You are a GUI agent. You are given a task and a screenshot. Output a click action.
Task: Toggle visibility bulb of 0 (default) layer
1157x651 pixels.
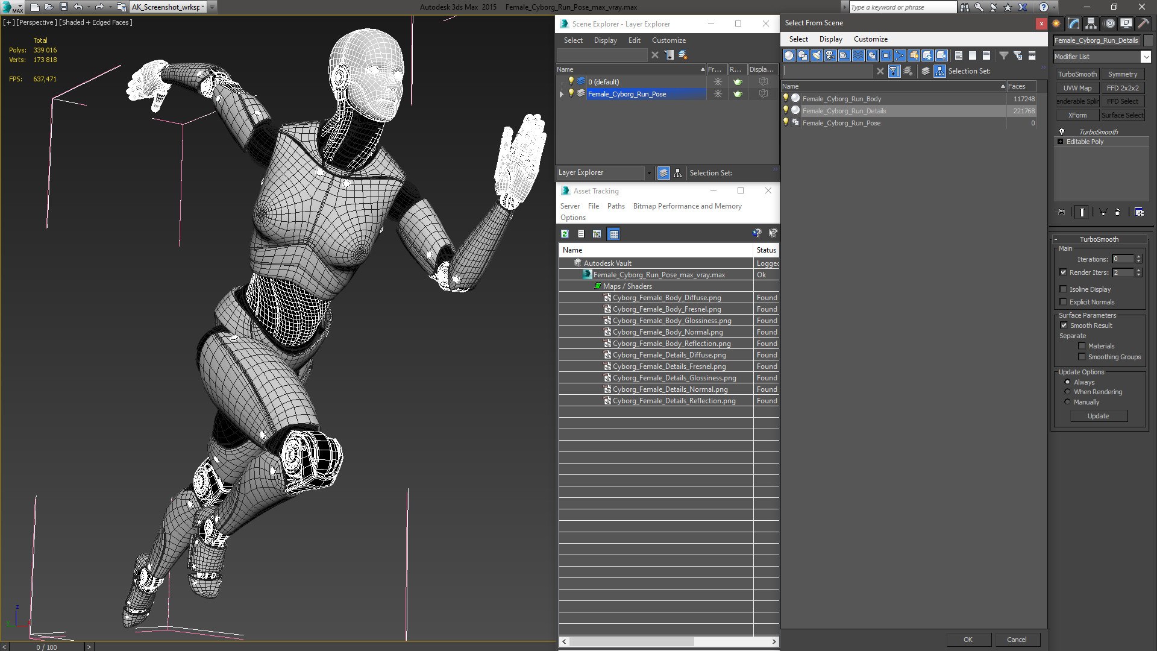point(571,81)
